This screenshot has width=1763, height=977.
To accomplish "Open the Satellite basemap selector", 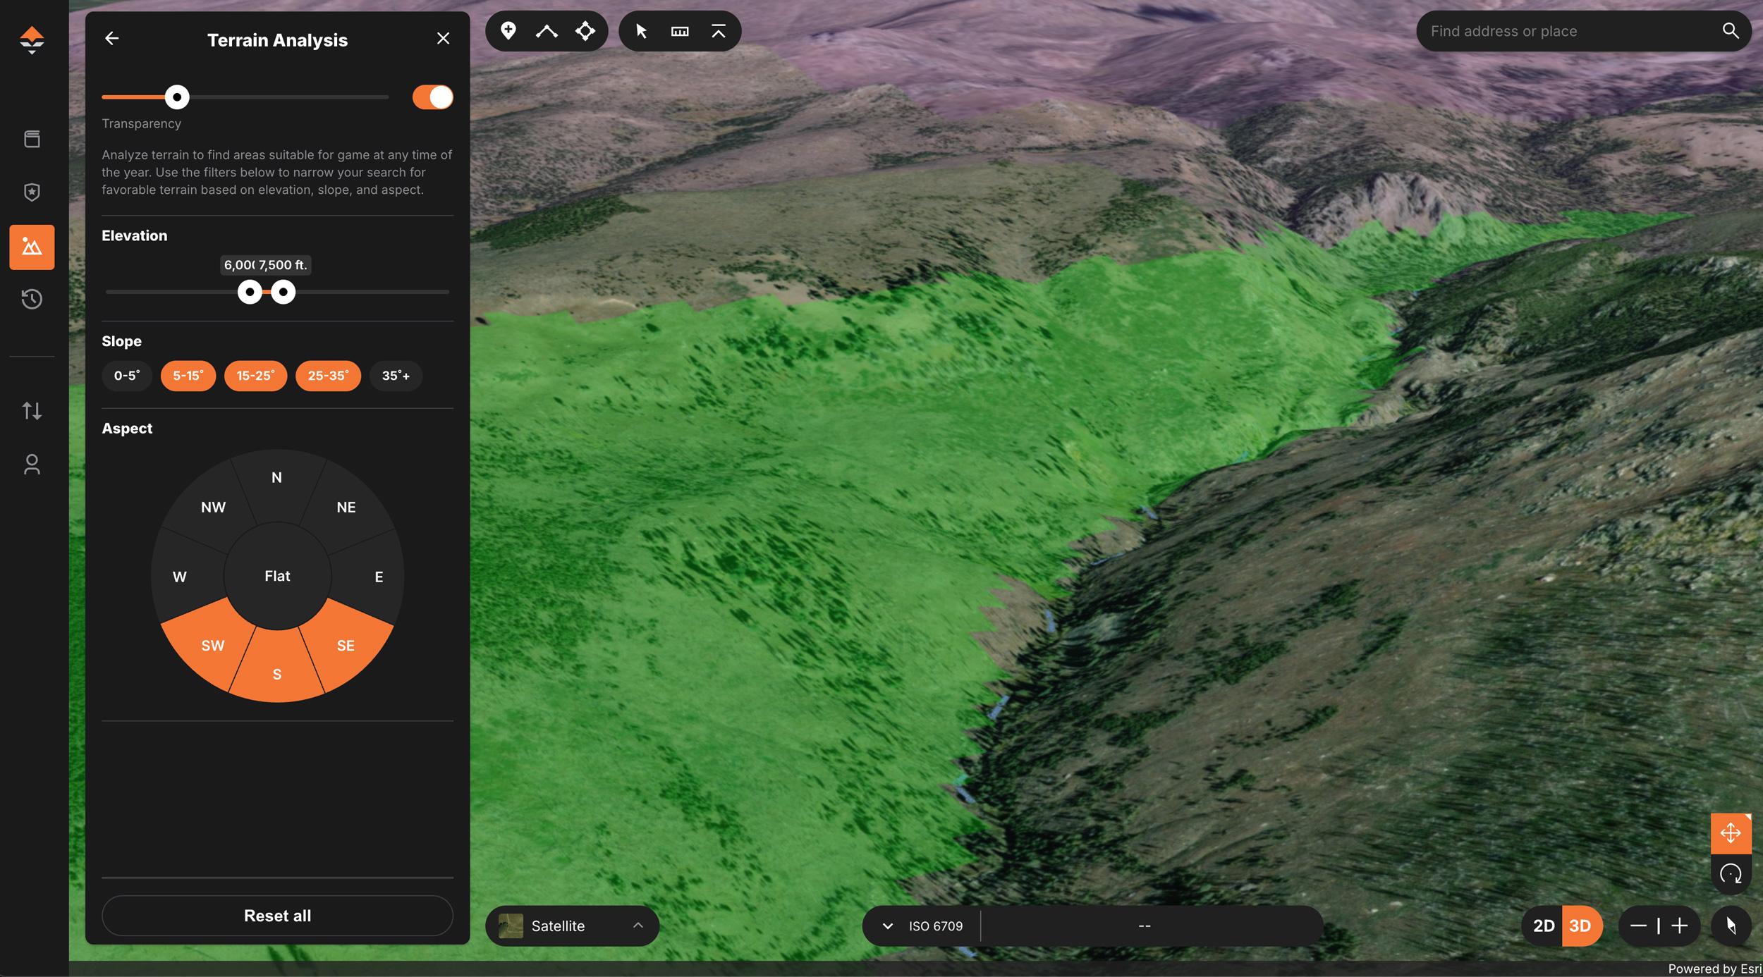I will click(x=572, y=926).
